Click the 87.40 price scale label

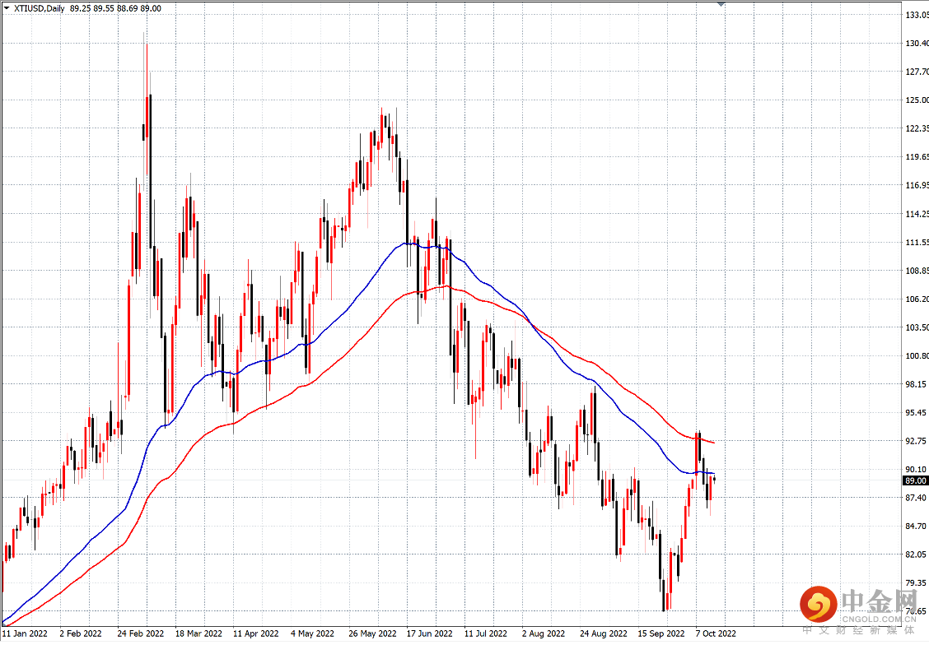[917, 498]
